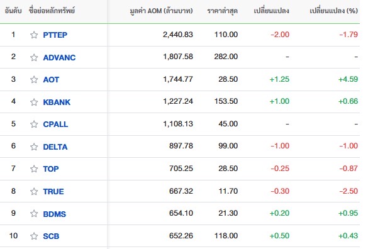
Task: Toggle the star next to BDMS
Action: point(34,214)
